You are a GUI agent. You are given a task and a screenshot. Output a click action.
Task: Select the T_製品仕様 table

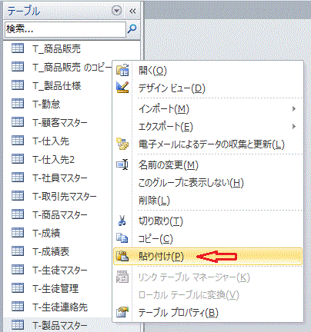pyautogui.click(x=58, y=85)
